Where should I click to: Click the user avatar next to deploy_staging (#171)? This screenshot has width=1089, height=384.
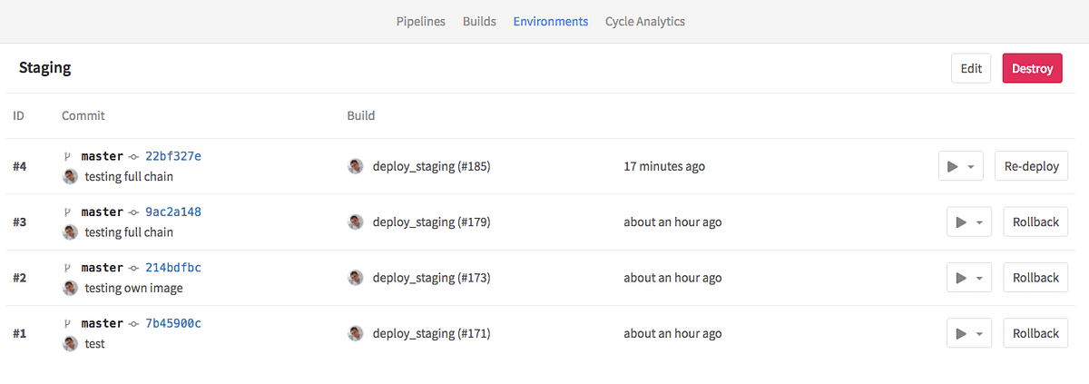coord(356,333)
